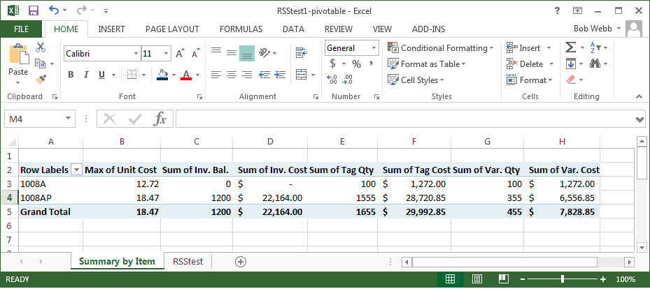This screenshot has height=289, width=650.
Task: Toggle Center horizontal alignment
Action: click(x=232, y=75)
